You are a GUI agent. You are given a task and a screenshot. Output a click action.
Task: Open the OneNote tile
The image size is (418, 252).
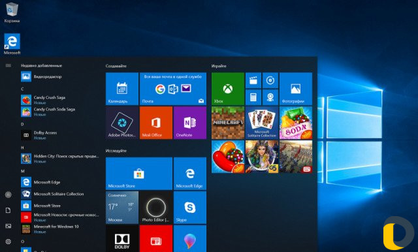point(190,123)
